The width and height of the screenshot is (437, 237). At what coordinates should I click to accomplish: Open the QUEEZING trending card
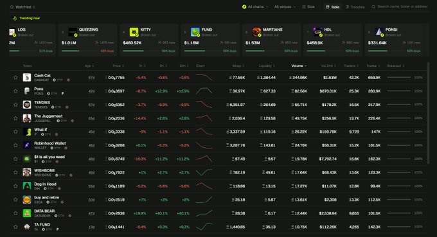[88, 40]
